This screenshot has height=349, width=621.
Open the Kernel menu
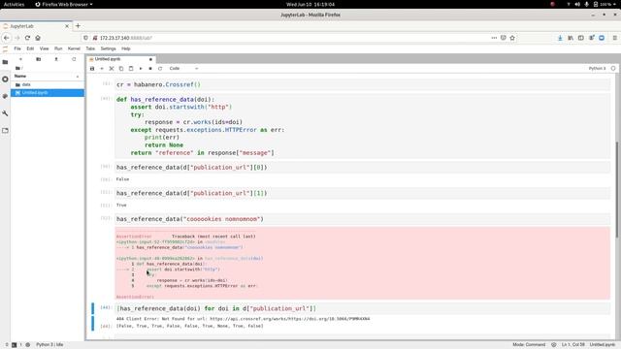74,48
